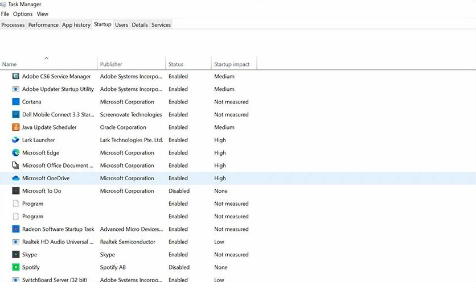This screenshot has width=476, height=282.
Task: Select the Cortana app icon
Action: [x=16, y=102]
